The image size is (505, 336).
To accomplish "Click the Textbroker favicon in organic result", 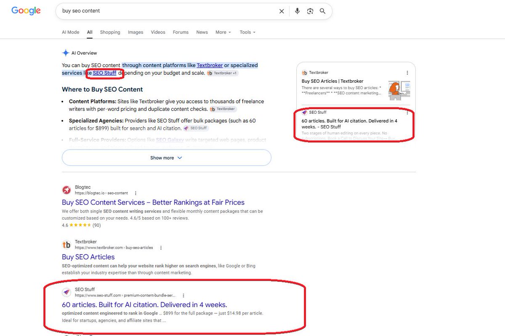I will tap(66, 244).
